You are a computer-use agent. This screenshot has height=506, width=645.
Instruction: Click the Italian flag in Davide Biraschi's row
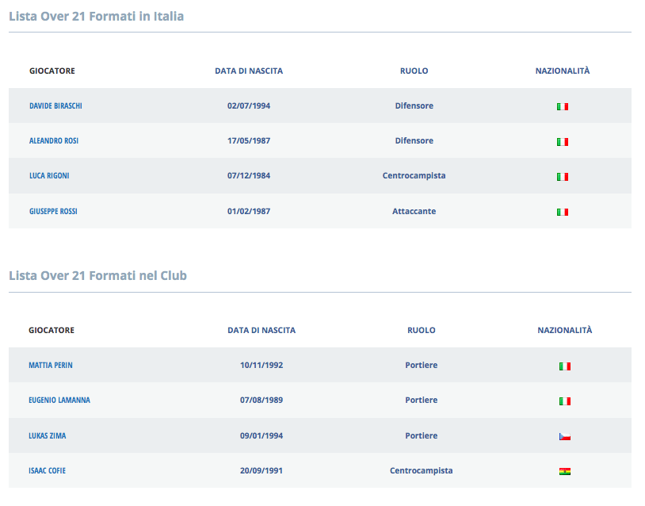pyautogui.click(x=563, y=106)
